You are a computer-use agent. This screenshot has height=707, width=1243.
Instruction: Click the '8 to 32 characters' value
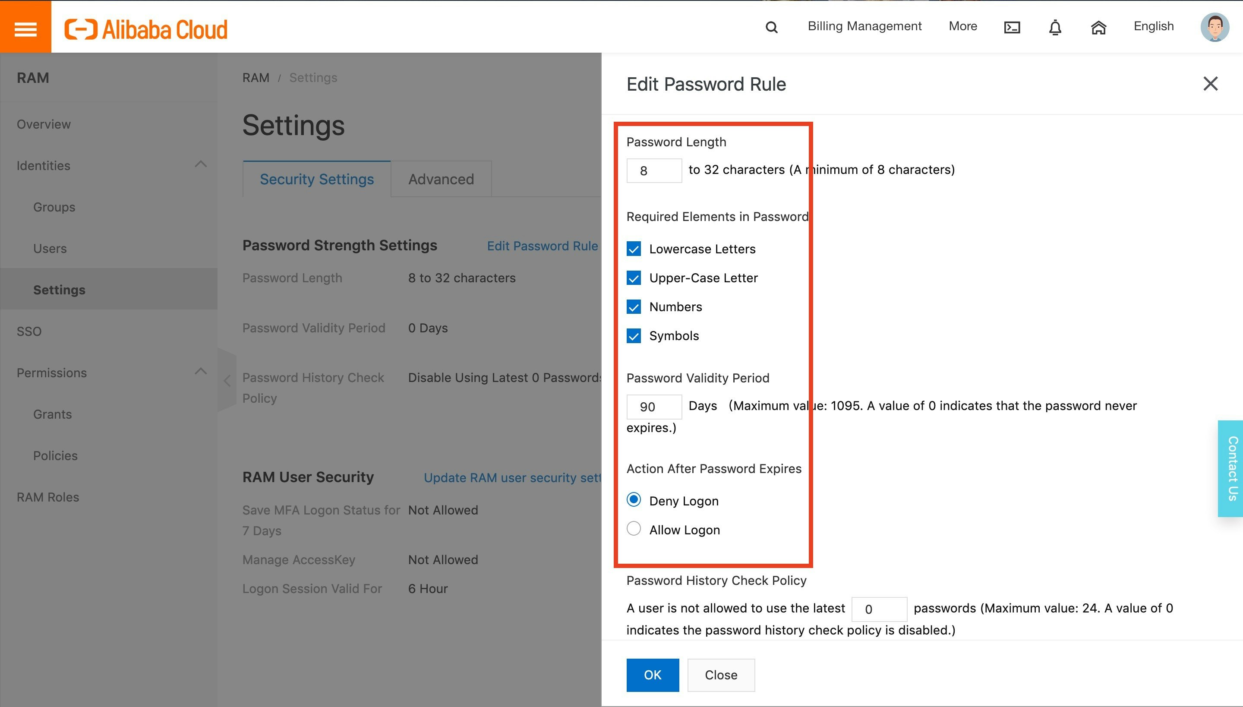point(462,278)
